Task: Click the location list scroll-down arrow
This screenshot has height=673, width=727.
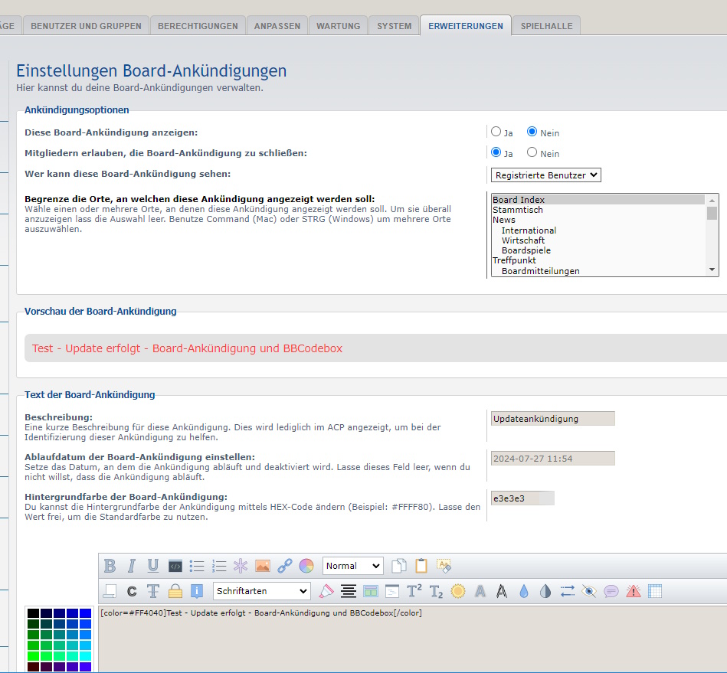Action: [x=712, y=270]
